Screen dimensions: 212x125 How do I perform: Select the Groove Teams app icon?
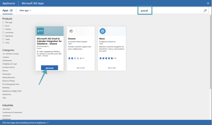71,31
